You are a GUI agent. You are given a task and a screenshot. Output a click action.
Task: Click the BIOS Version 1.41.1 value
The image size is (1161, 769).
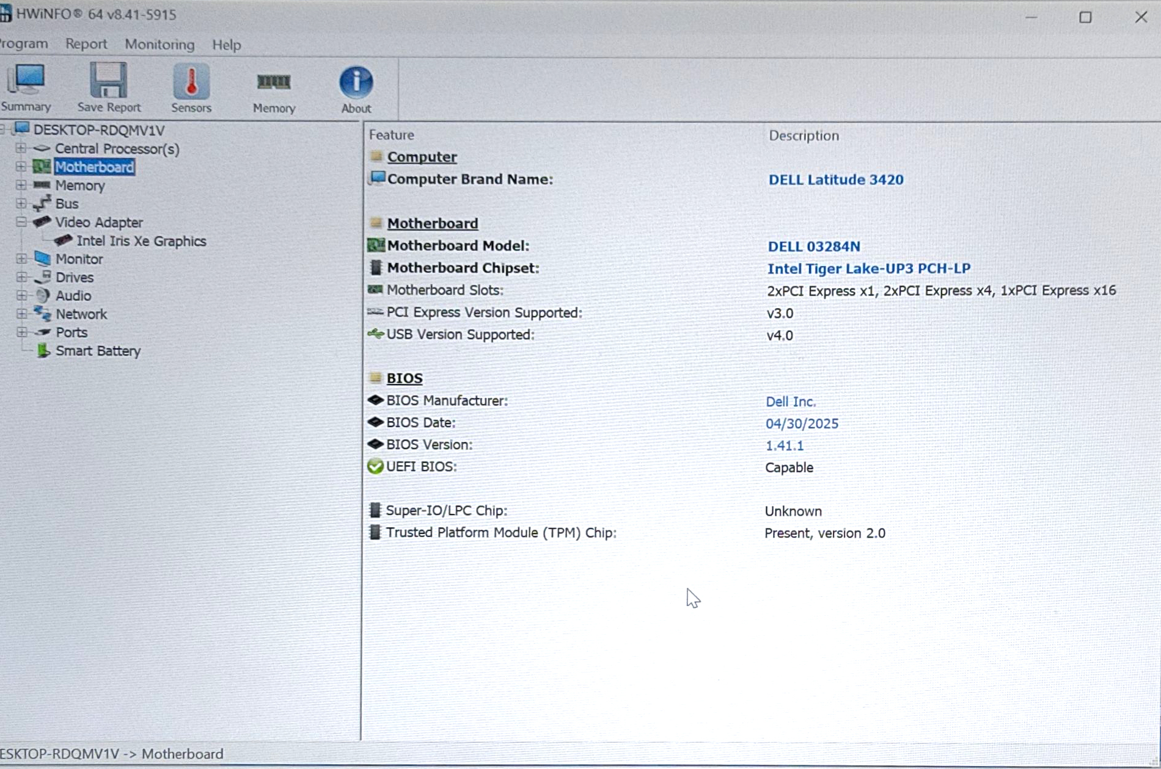[785, 446]
